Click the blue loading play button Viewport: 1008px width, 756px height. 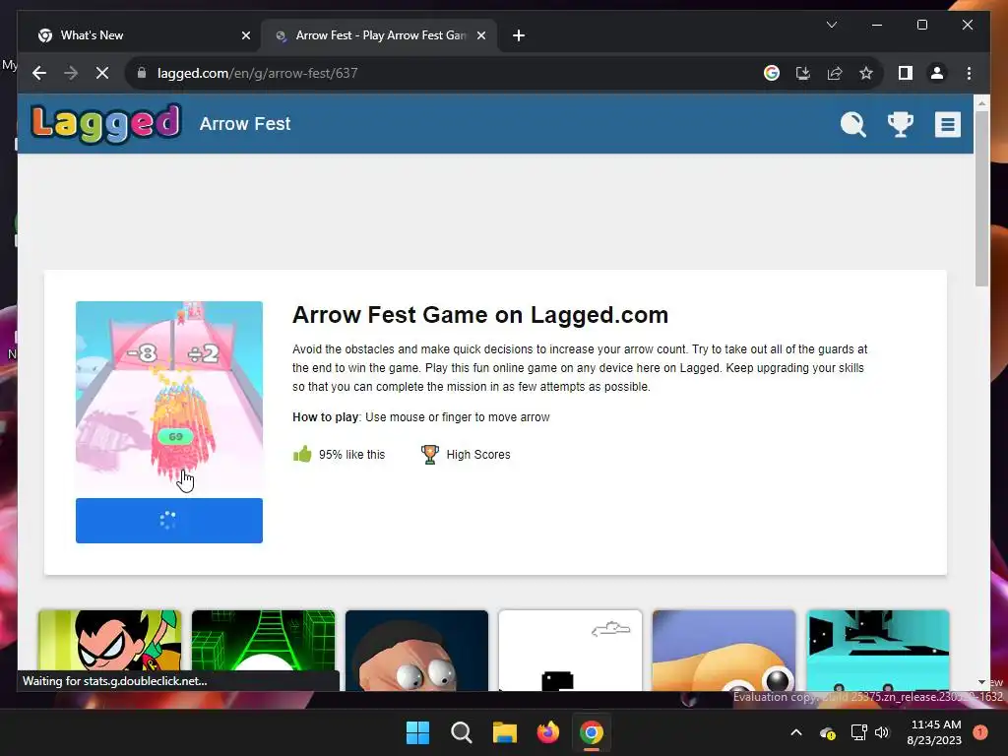(169, 520)
